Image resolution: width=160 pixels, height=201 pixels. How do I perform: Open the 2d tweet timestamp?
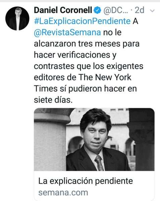click(x=140, y=10)
